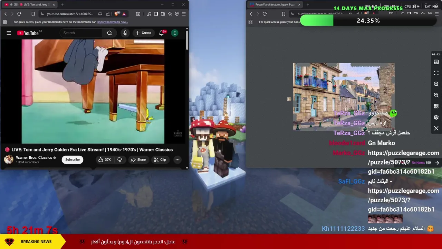Share the YouTube page link from address bar
Viewport: 442px width, 249px height.
click(x=108, y=14)
